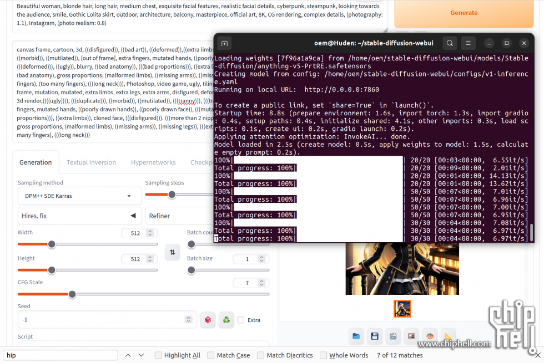Screen dimensions: 544x363
Task: Click the 7 of 12 matches text
Action: [400, 355]
